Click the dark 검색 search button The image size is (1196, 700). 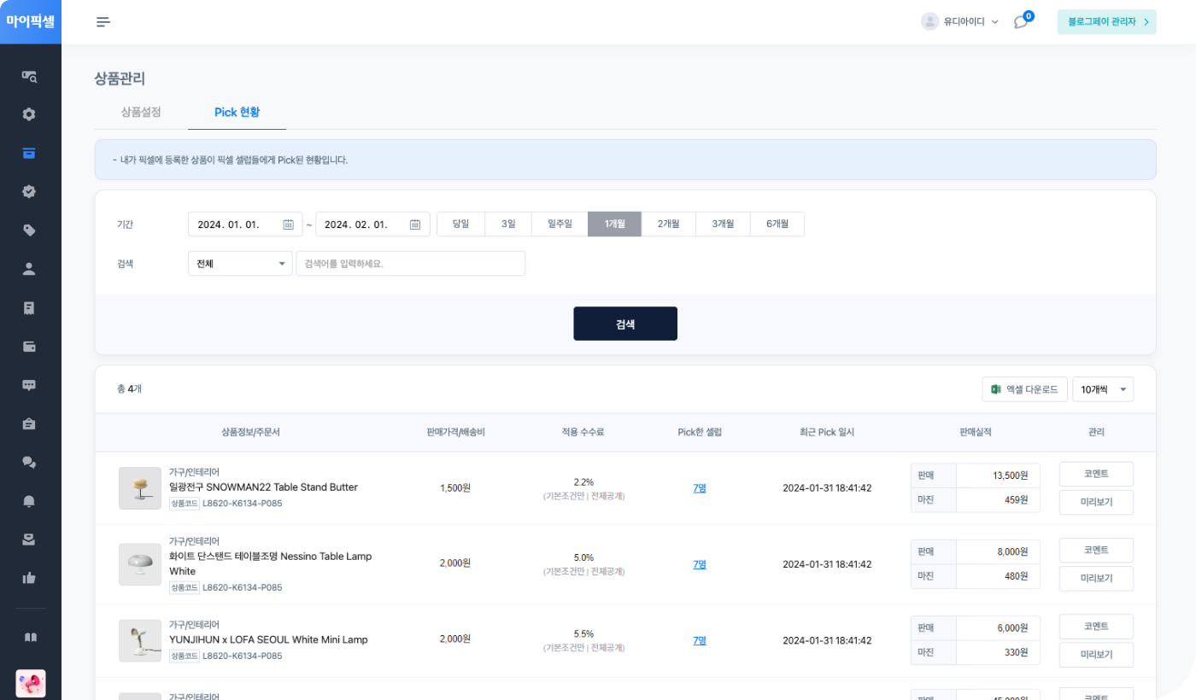[x=624, y=324]
